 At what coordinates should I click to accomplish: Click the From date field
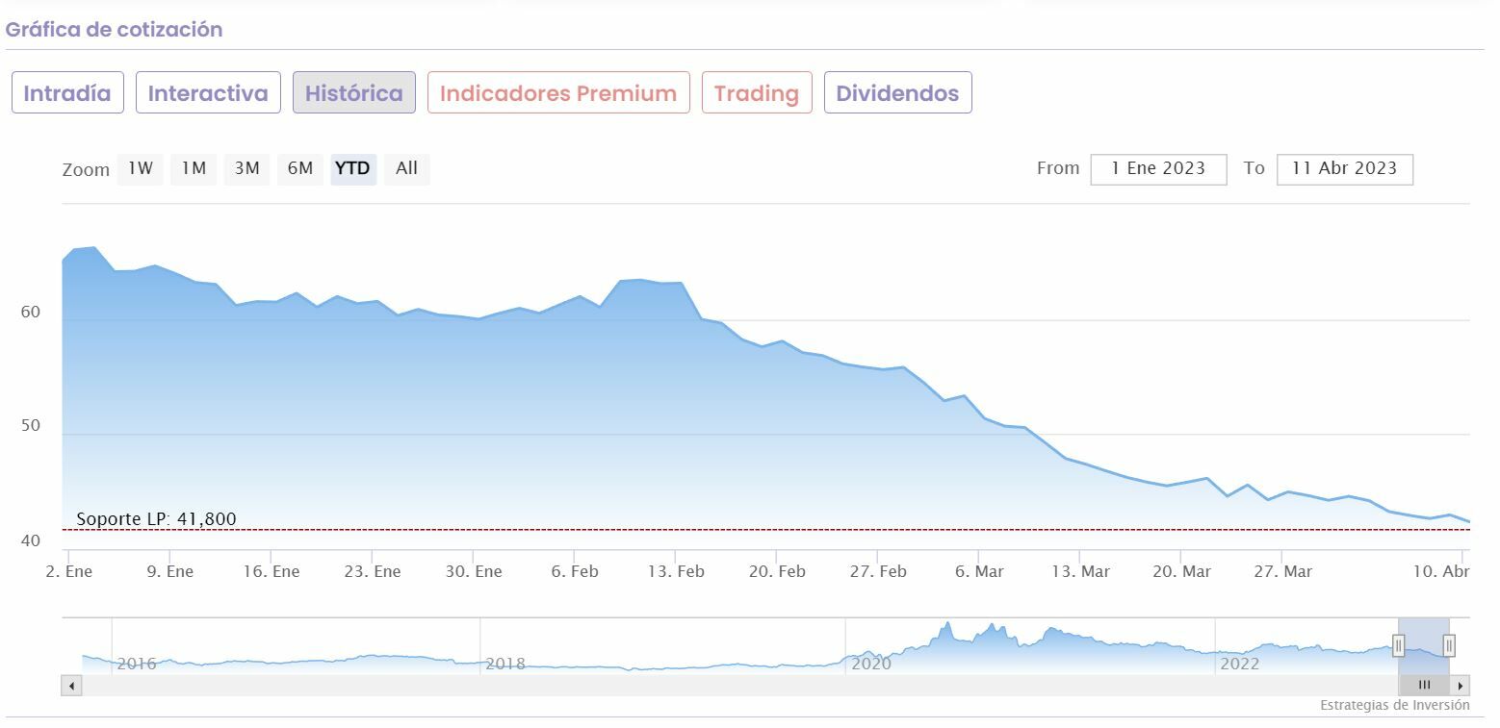1158,168
